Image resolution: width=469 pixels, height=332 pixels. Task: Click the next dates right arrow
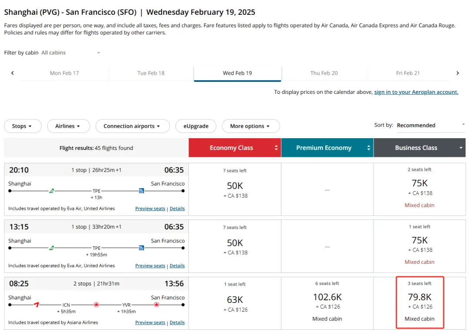point(457,73)
